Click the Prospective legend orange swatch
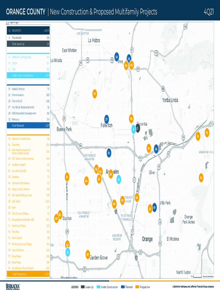 point(137,287)
